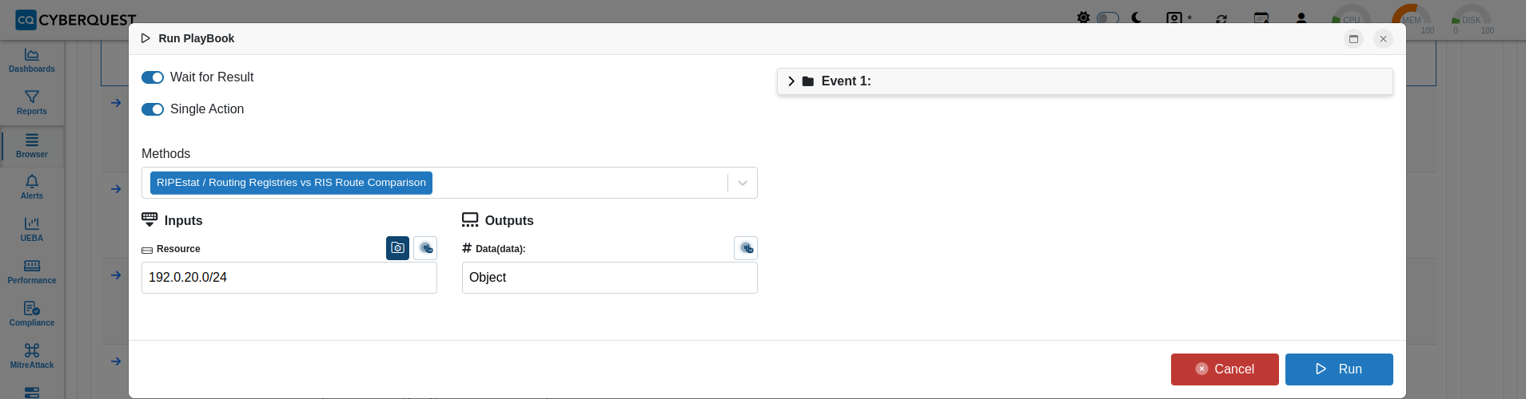Click the globe icon next to Data output
Image resolution: width=1526 pixels, height=399 pixels.
coord(746,248)
